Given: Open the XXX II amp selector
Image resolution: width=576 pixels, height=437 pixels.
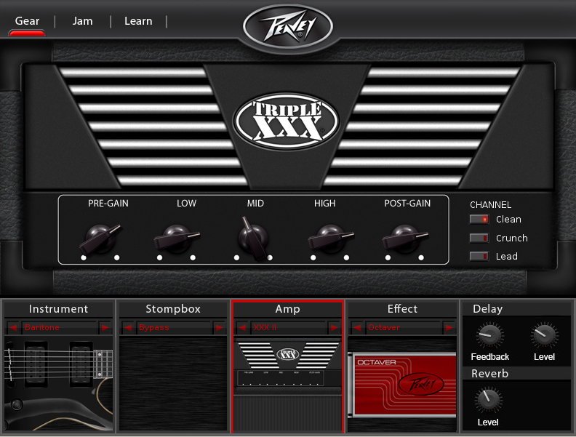Looking at the screenshot, I should click(288, 327).
